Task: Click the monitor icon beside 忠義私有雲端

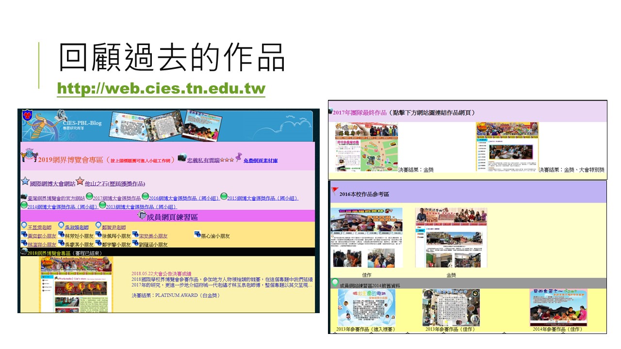Action: click(x=182, y=158)
